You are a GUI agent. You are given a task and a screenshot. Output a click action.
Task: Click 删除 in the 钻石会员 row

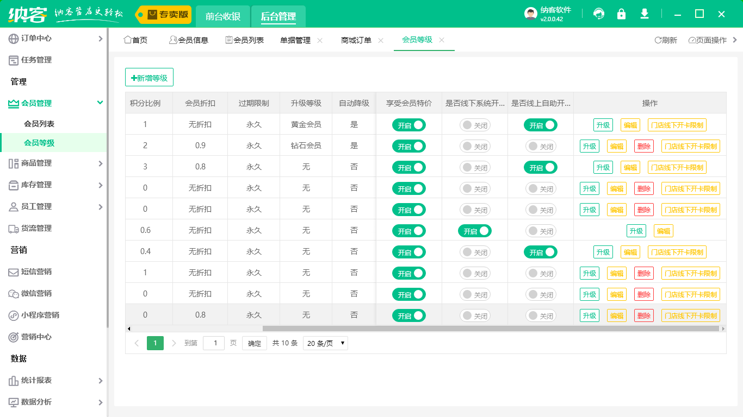(643, 146)
